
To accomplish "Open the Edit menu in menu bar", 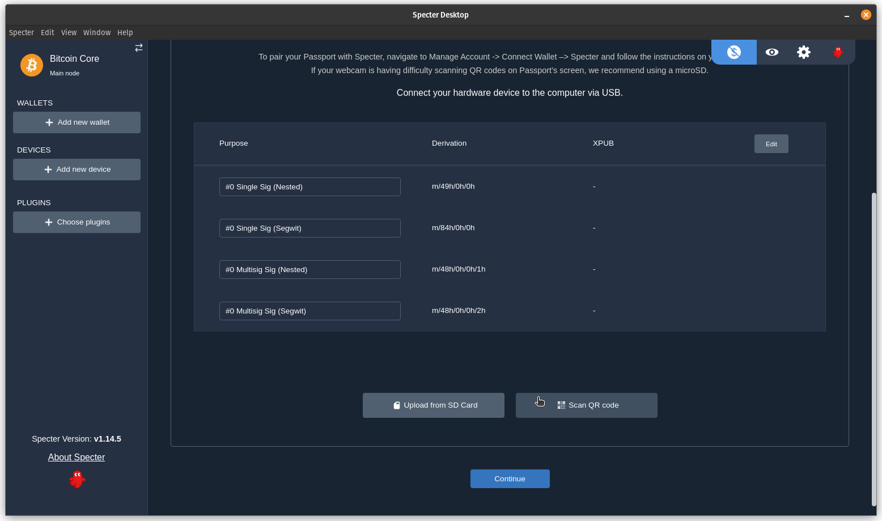I will [48, 32].
